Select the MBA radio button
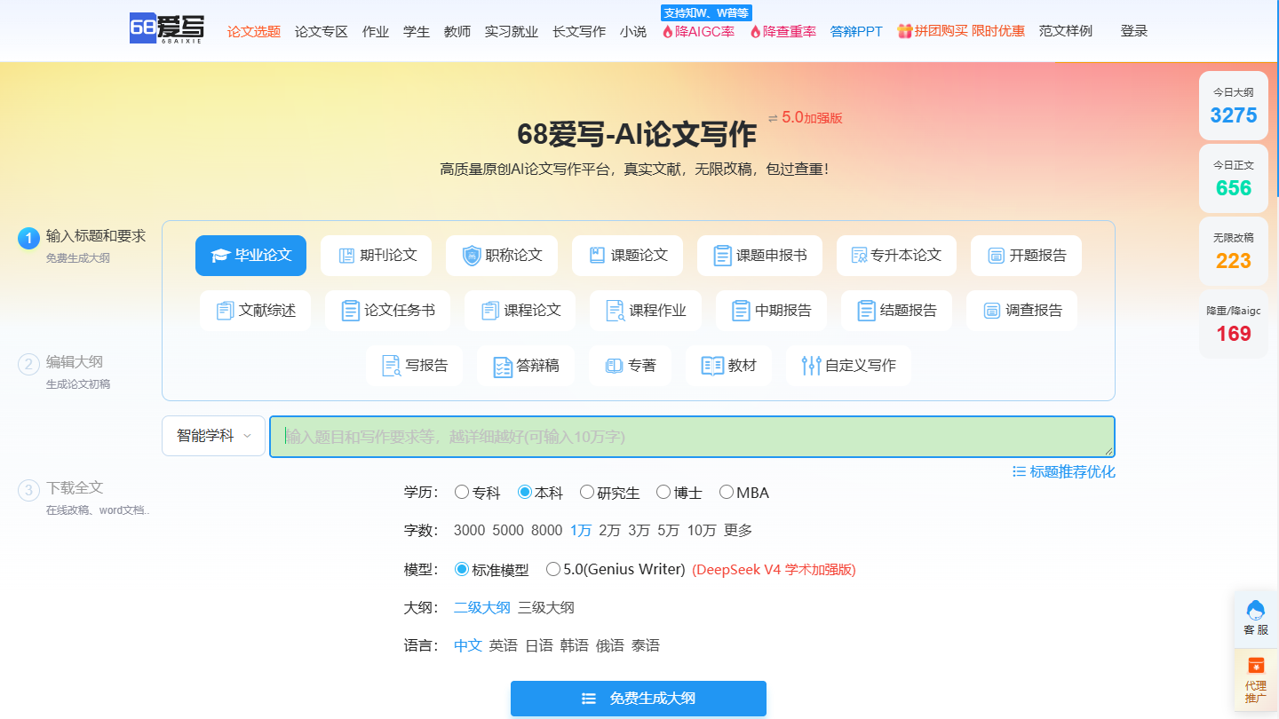 click(x=727, y=493)
